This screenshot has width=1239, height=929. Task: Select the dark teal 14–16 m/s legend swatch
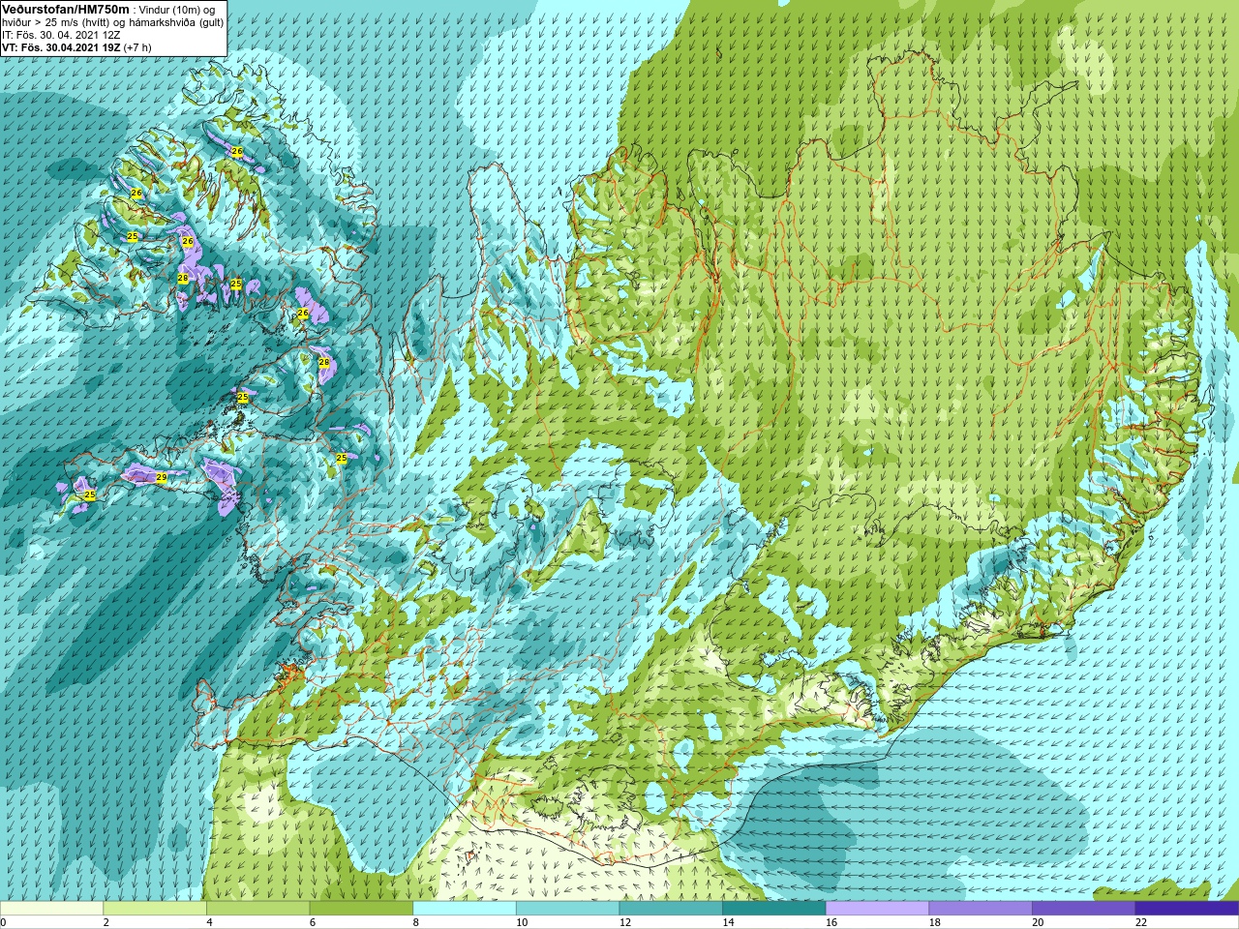(x=774, y=908)
